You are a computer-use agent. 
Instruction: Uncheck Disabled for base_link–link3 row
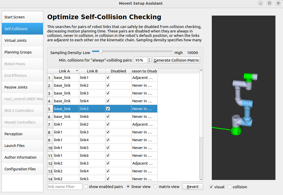click(108, 93)
